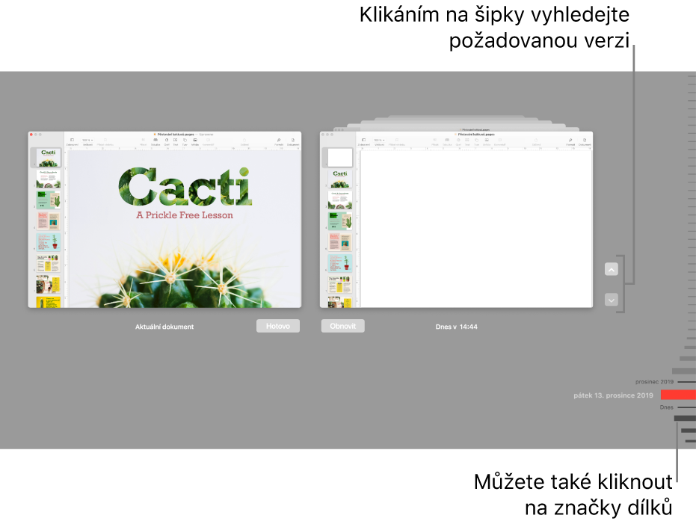696x527 pixels.
Task: Click Text icon in the 14:44 version window
Action: (x=467, y=141)
